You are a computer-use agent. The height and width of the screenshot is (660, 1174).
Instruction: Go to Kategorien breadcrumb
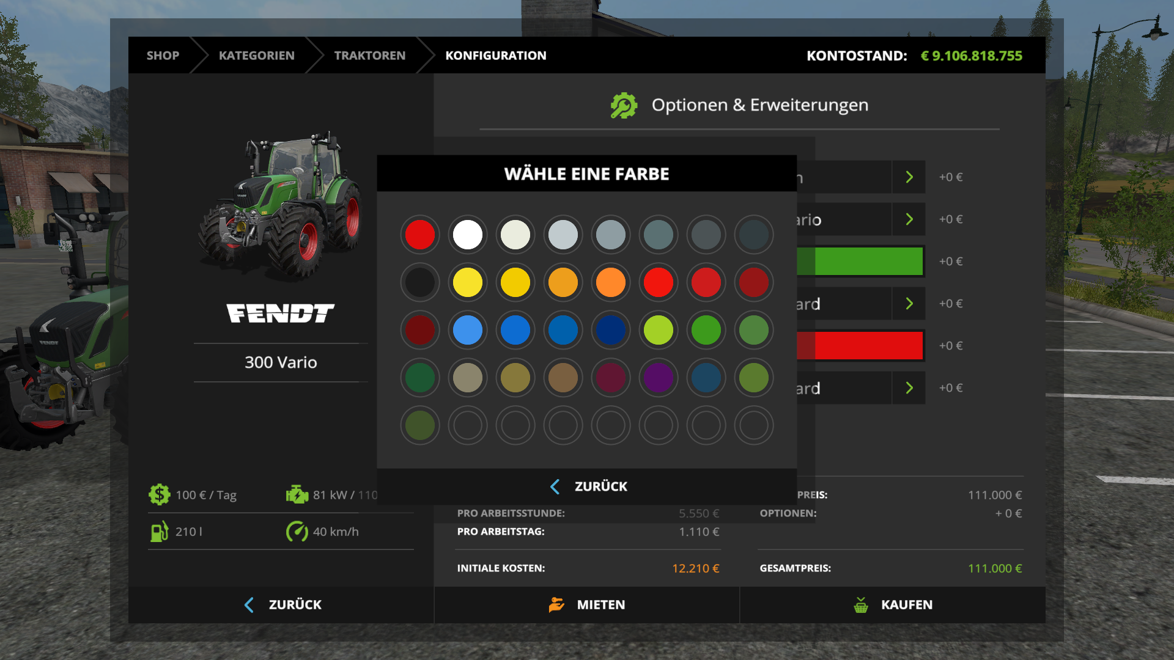(x=257, y=56)
